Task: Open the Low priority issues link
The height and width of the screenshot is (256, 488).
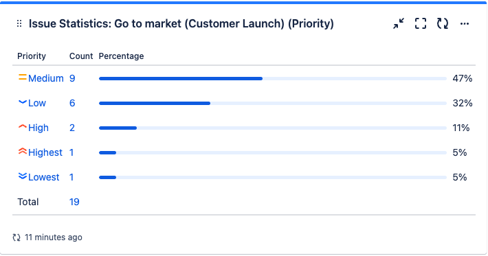Action: pyautogui.click(x=37, y=103)
